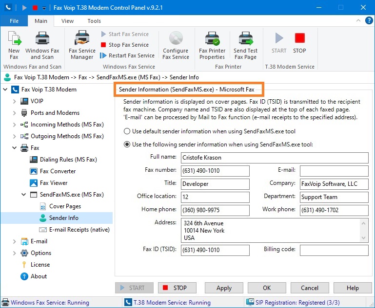Expand Outgoing Methods (MS Fax) node
Image resolution: width=375 pixels, height=308 pixels.
point(14,136)
